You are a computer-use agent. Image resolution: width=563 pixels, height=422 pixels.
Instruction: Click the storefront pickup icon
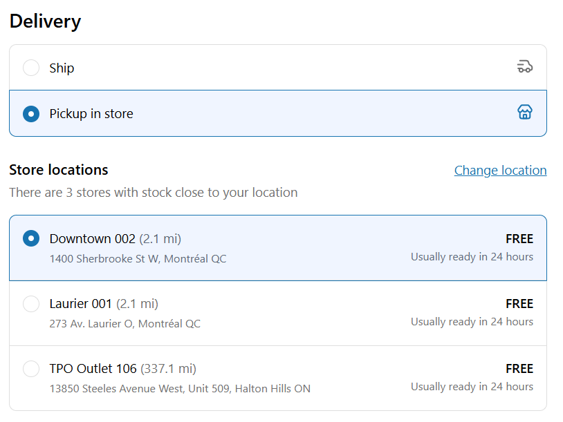click(524, 112)
